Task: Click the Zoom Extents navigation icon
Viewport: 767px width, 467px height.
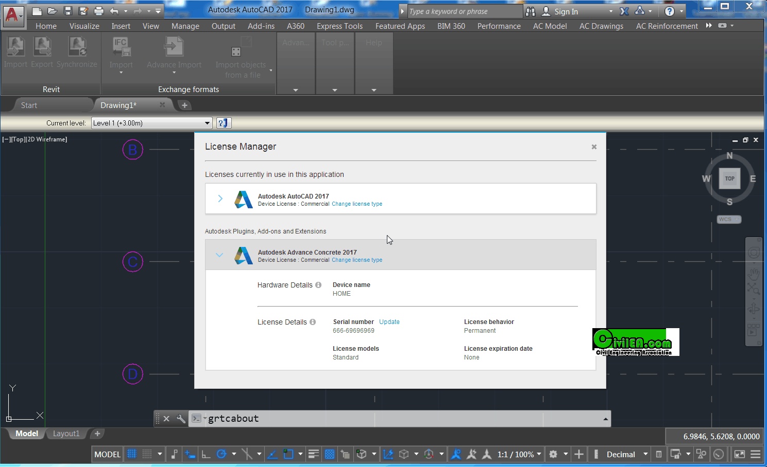Action: click(x=754, y=289)
